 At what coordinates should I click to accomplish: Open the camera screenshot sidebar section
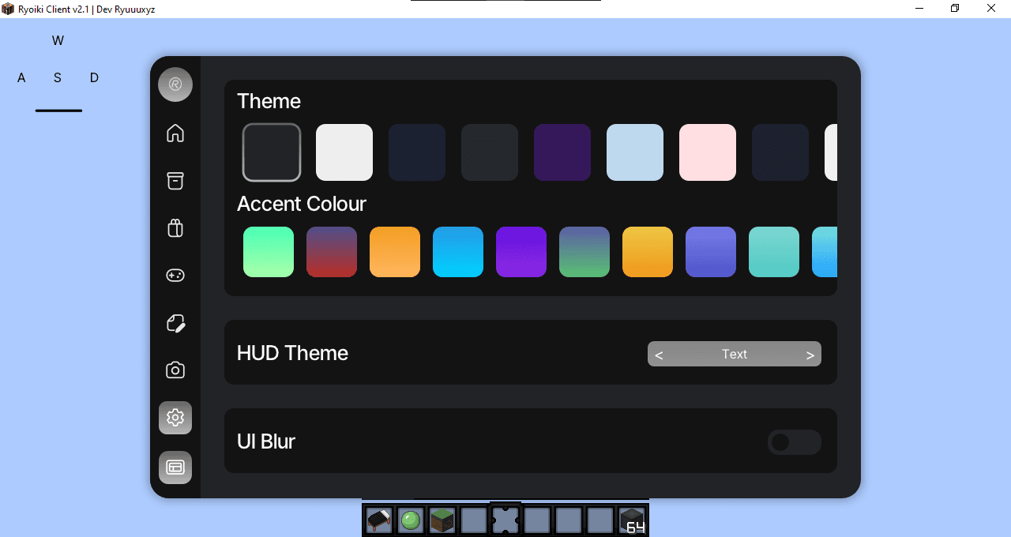(x=175, y=370)
